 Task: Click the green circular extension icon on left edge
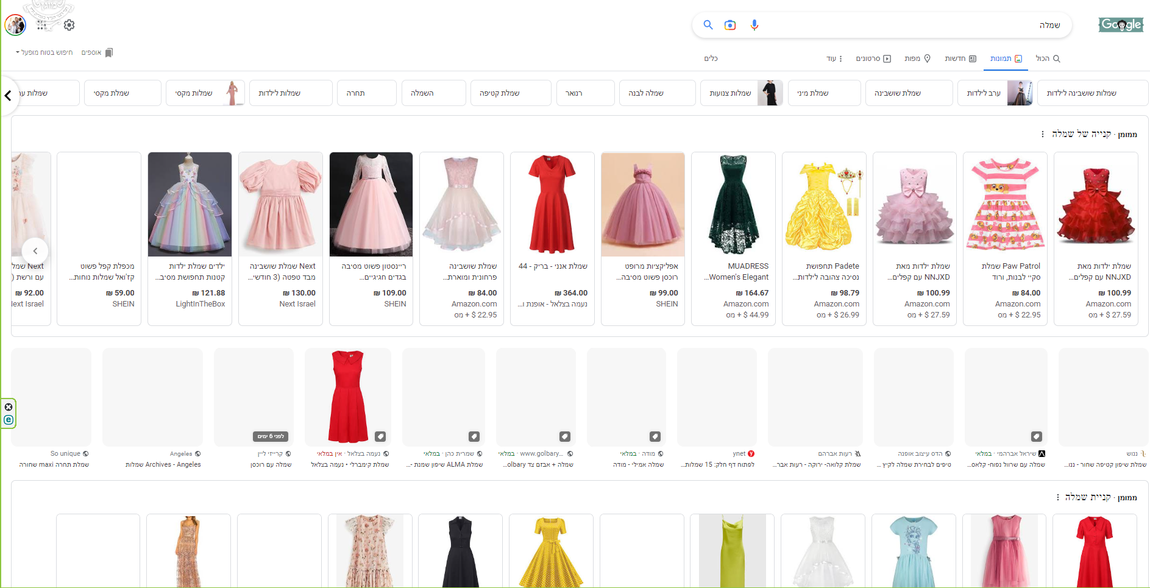click(9, 420)
